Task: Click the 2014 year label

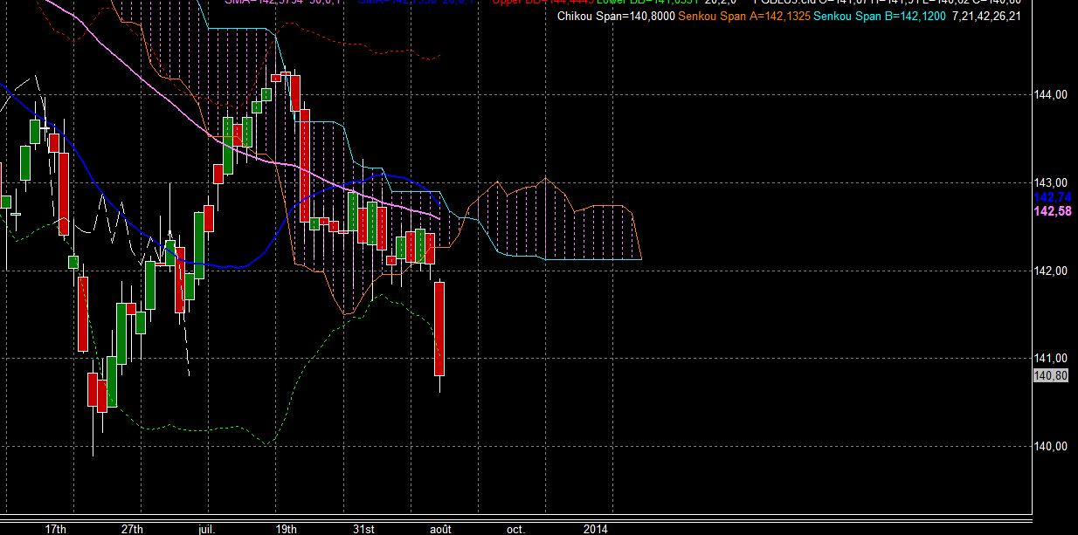Action: [x=595, y=529]
